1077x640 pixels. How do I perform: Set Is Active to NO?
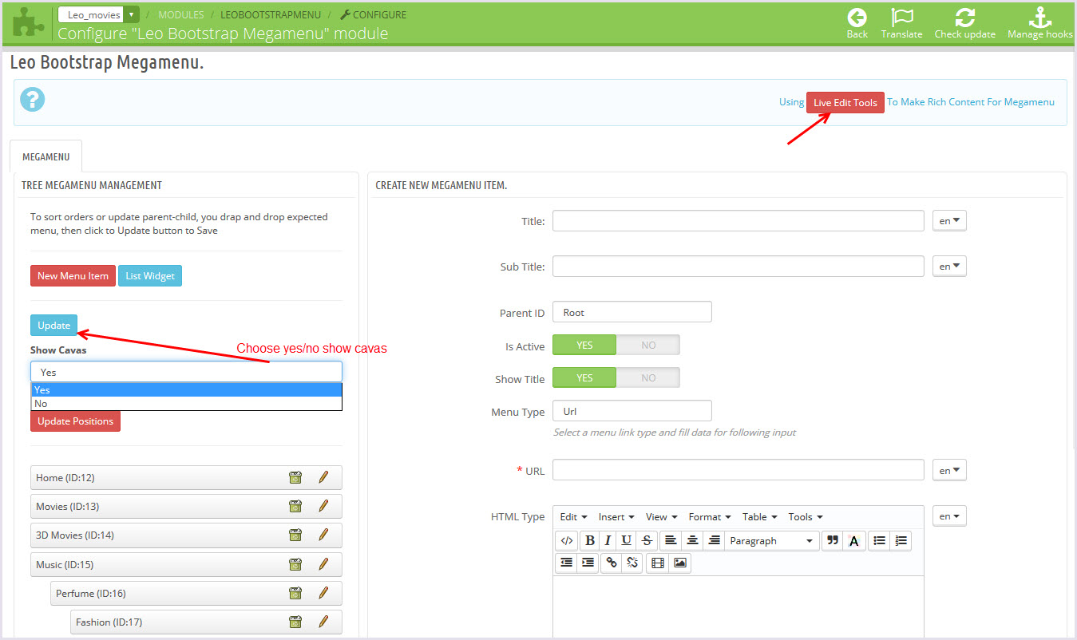[x=648, y=345]
